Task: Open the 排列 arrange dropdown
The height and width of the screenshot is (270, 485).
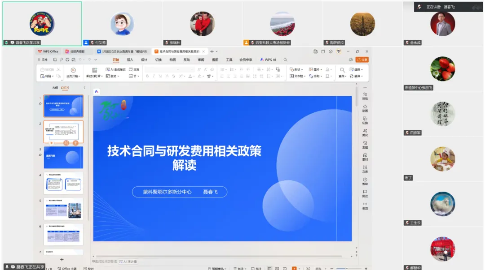Action: click(316, 76)
